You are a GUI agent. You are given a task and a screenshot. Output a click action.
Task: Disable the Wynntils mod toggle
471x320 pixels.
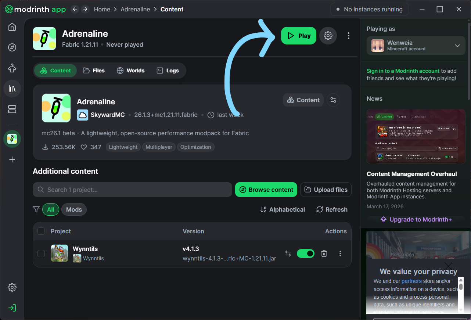[306, 254]
